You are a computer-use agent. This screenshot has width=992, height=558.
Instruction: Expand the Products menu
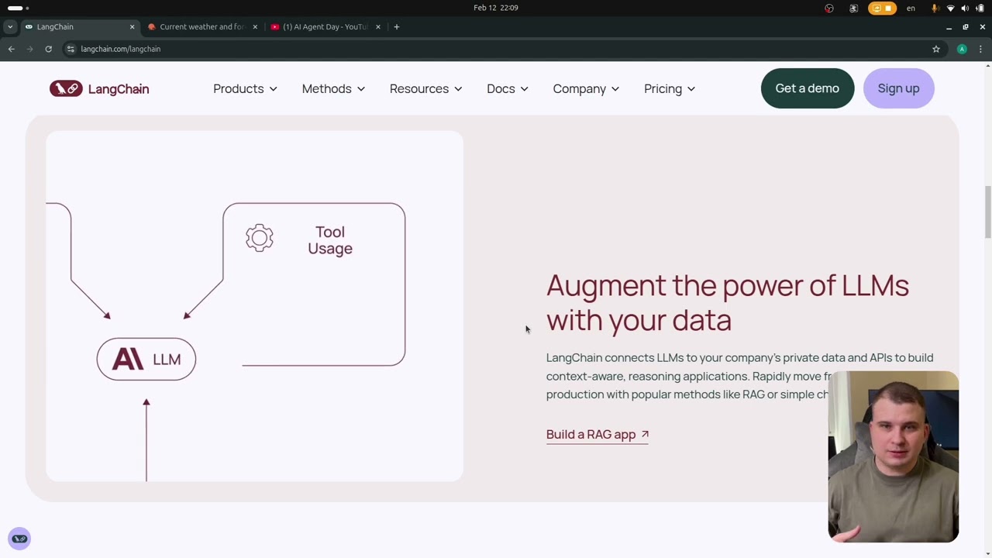[x=245, y=88]
